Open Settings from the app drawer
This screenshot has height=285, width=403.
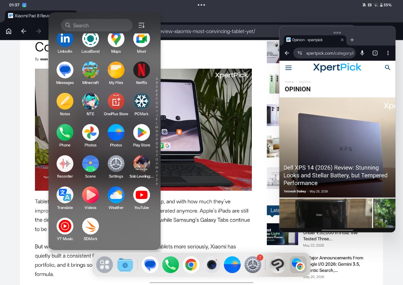click(116, 163)
